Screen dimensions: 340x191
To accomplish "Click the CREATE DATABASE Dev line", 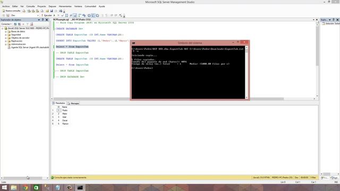I will 70,29.
